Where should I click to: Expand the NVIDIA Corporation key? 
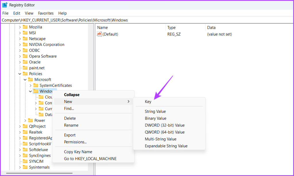pyautogui.click(x=20, y=45)
